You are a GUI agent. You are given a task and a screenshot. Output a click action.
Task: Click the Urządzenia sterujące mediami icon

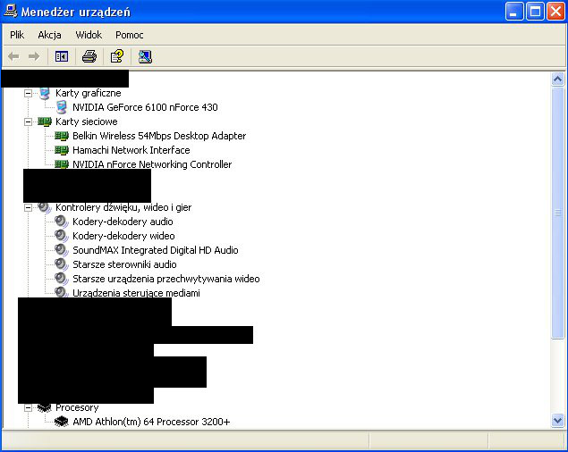click(x=62, y=292)
